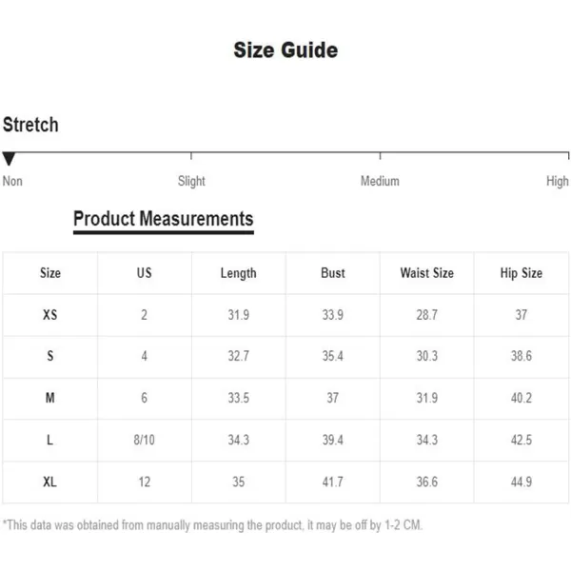The image size is (571, 571).
Task: Select the Slight stretch level label
Action: point(191,181)
